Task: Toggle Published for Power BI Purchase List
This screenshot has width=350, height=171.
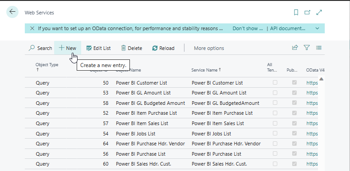Action: 295,153
